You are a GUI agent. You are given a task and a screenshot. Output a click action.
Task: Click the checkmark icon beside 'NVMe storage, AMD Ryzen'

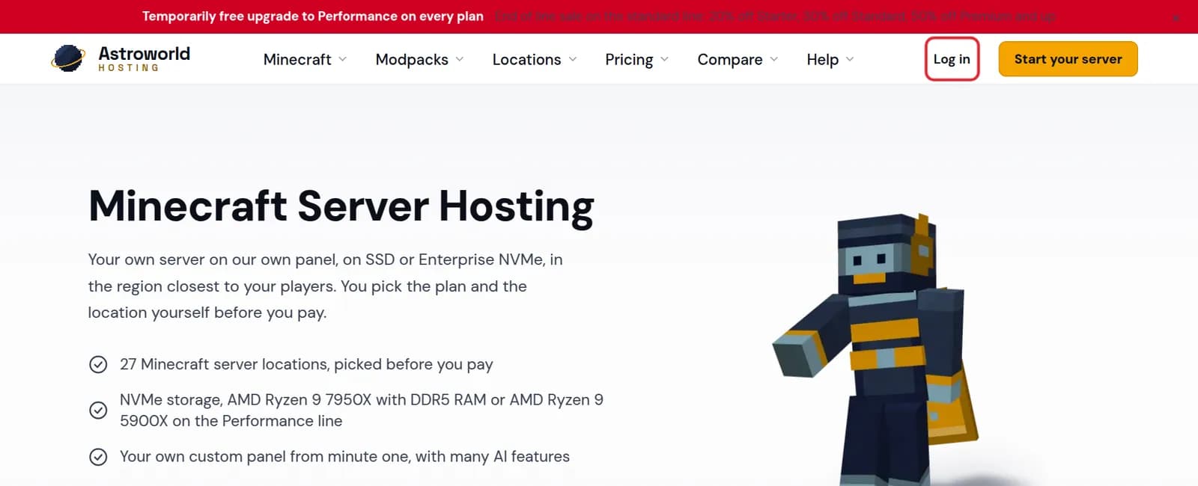(x=98, y=410)
